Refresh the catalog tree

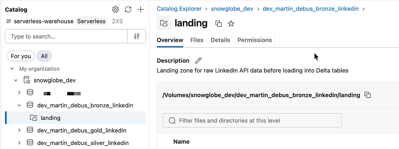pos(128,10)
